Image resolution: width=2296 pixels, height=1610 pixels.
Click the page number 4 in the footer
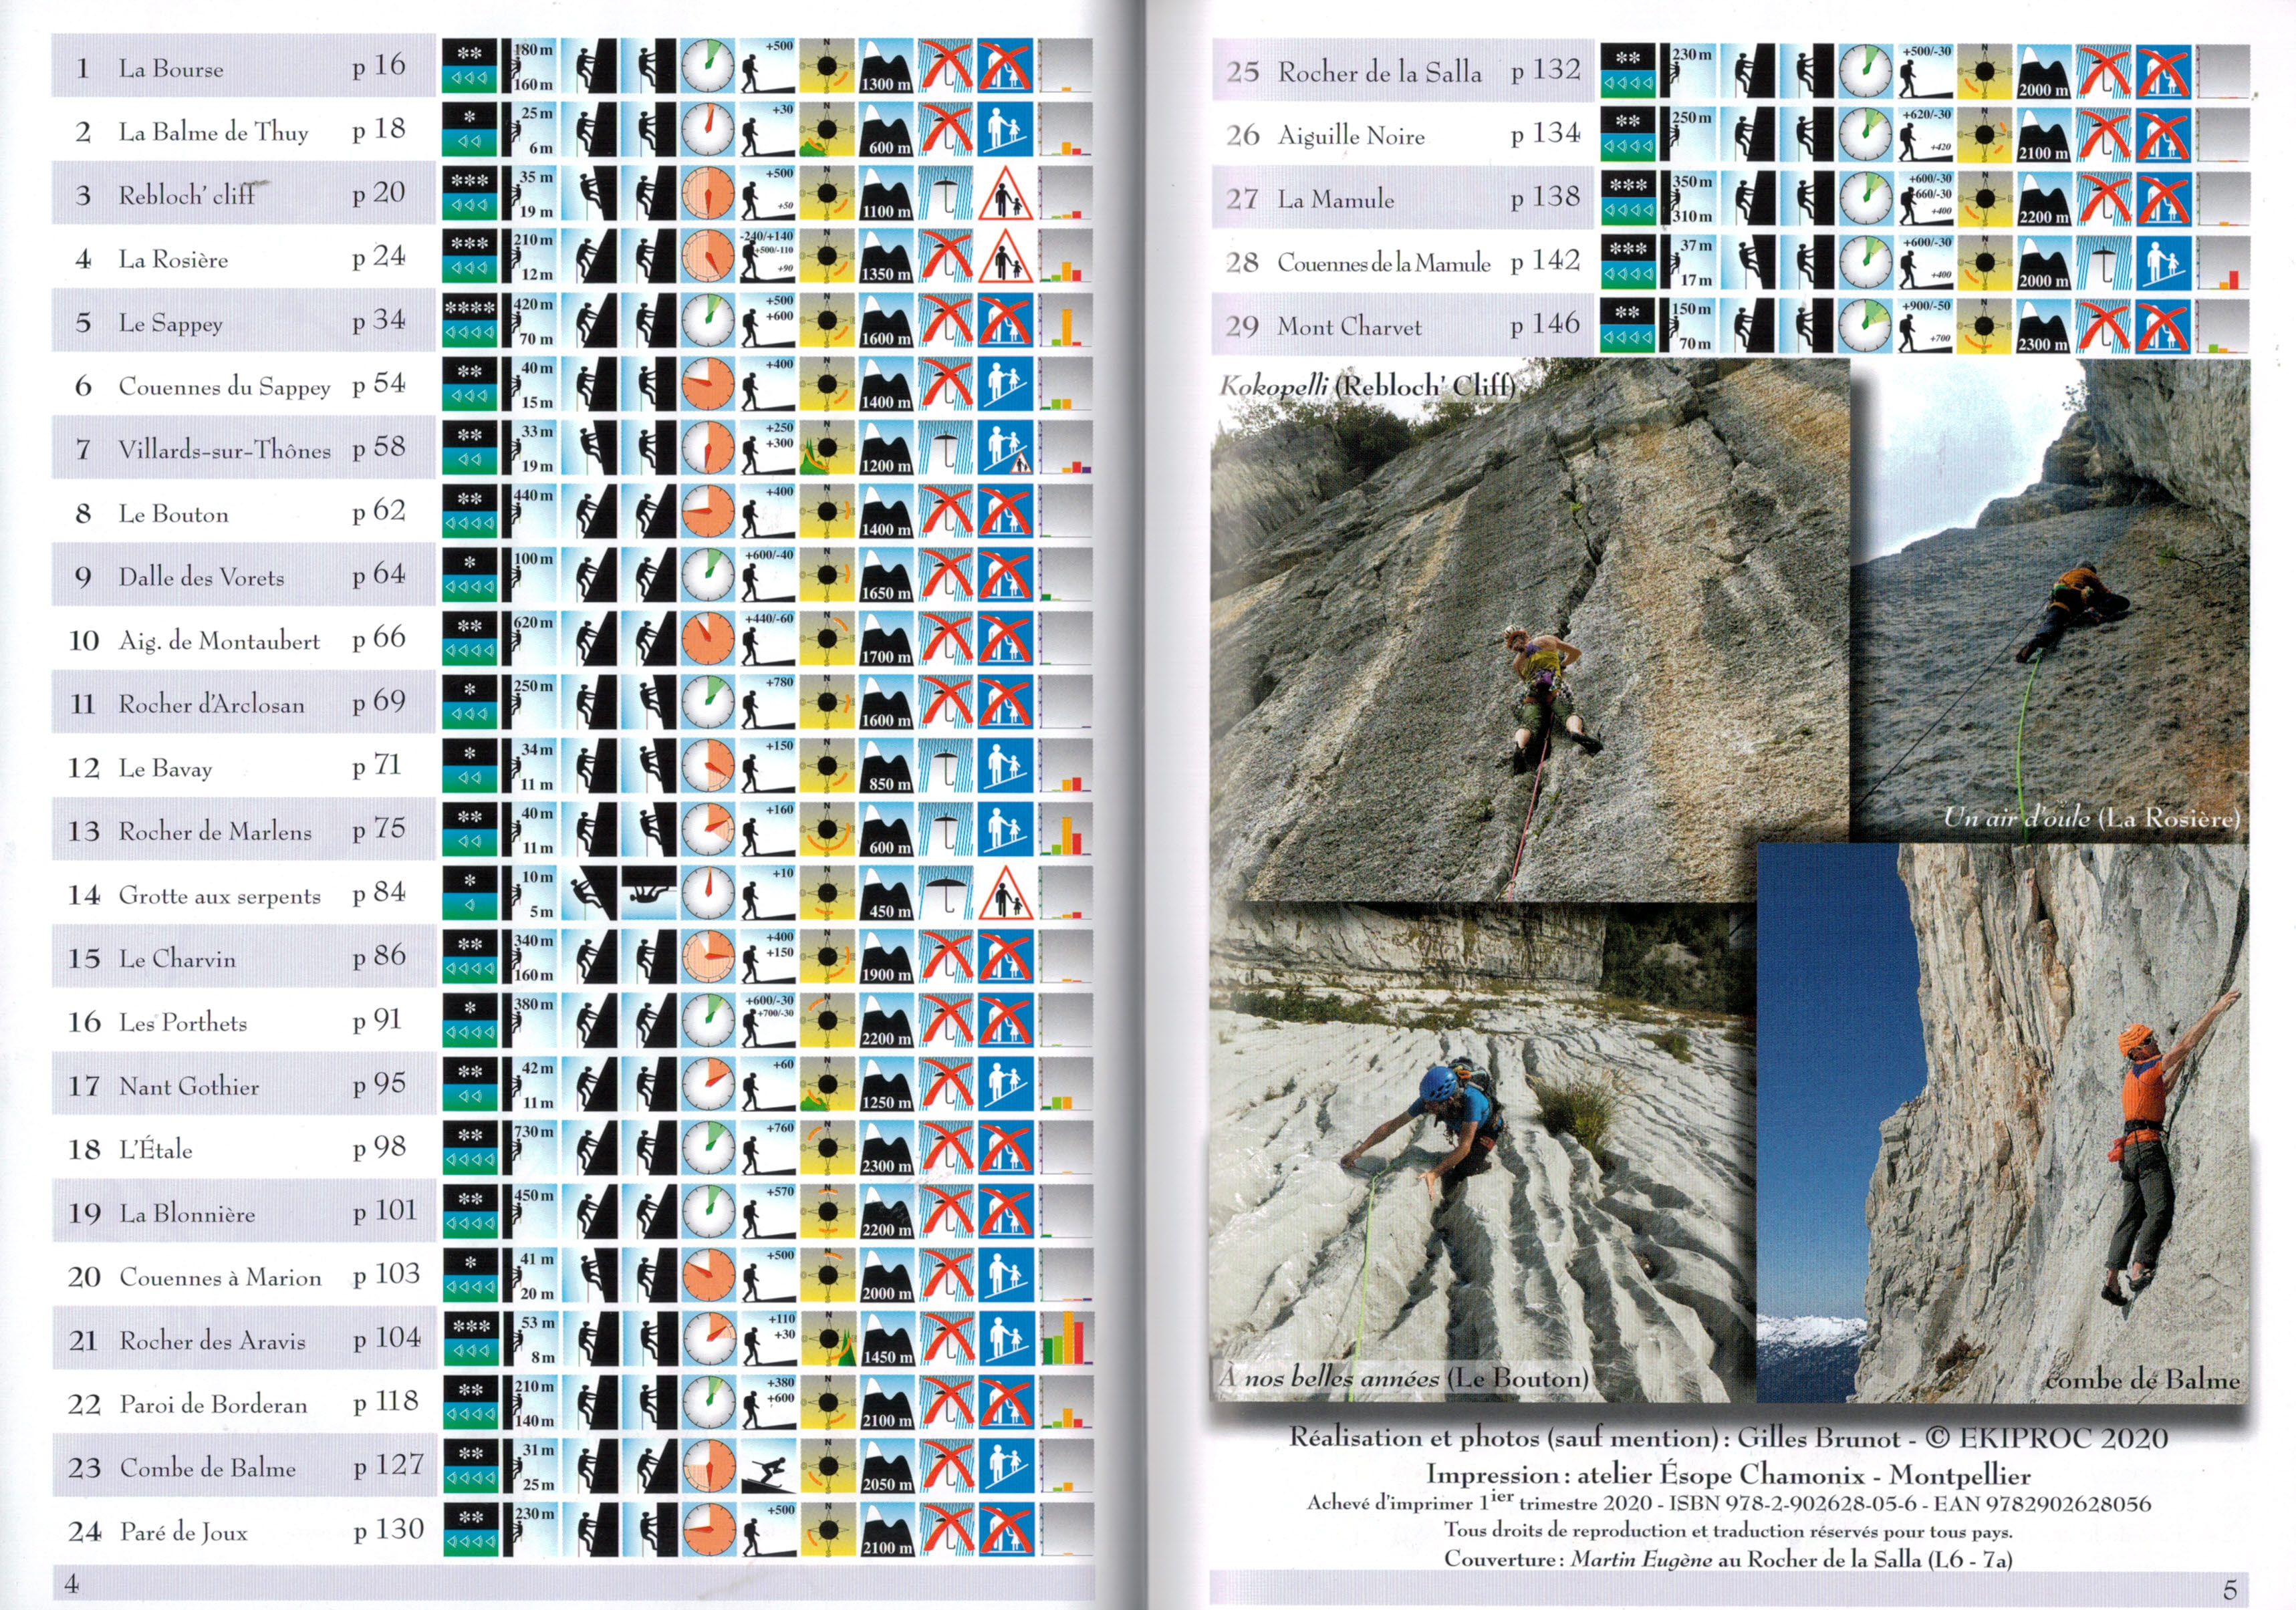pyautogui.click(x=71, y=1583)
